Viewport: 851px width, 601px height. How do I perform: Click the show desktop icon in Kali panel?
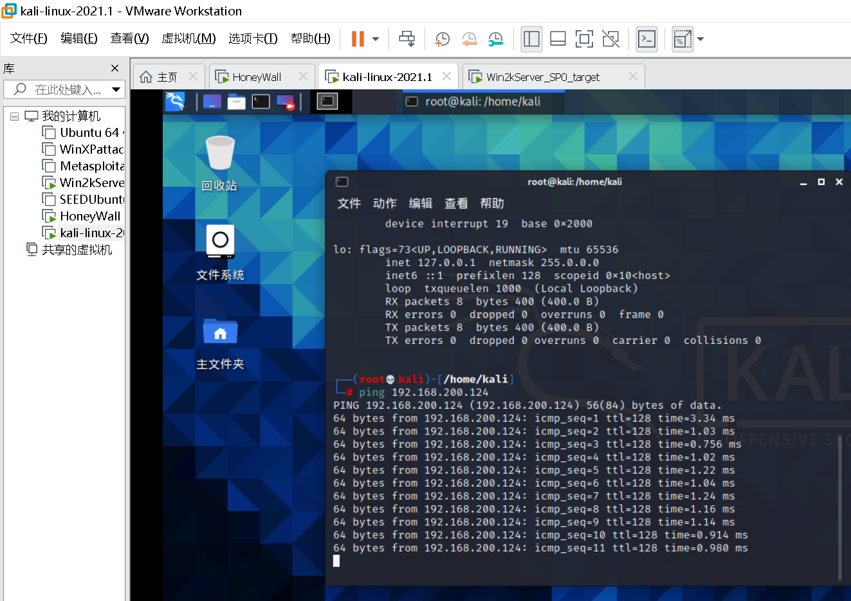click(x=212, y=102)
